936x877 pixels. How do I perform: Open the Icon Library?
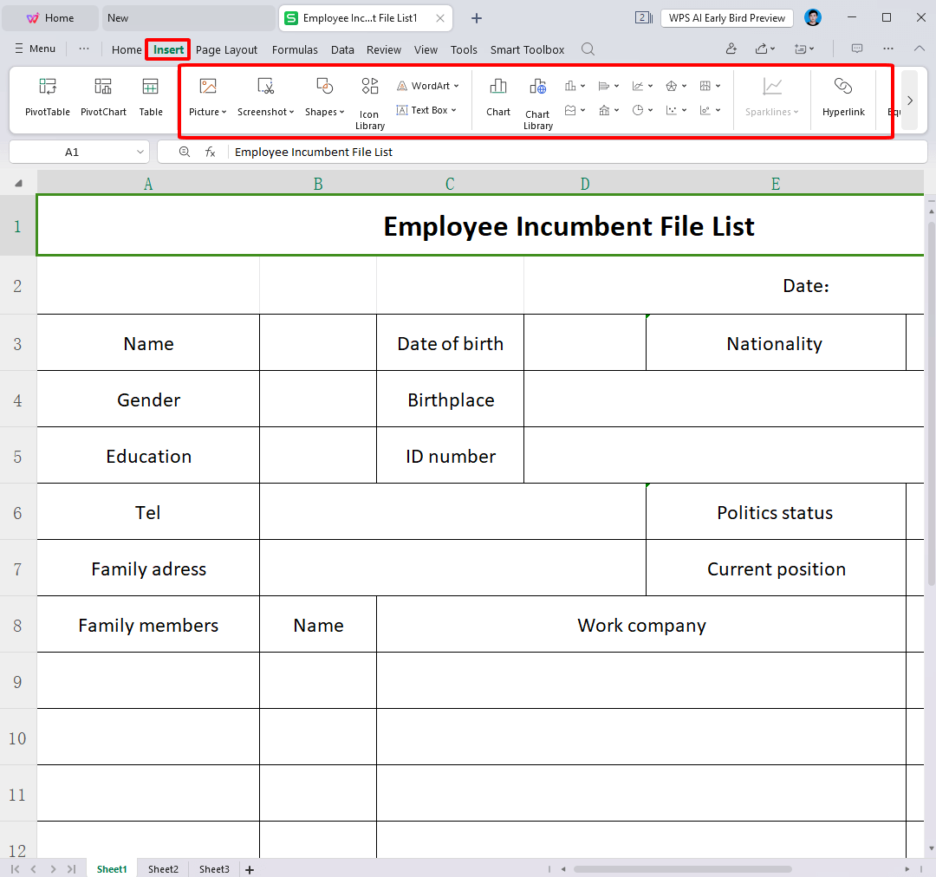(x=370, y=101)
